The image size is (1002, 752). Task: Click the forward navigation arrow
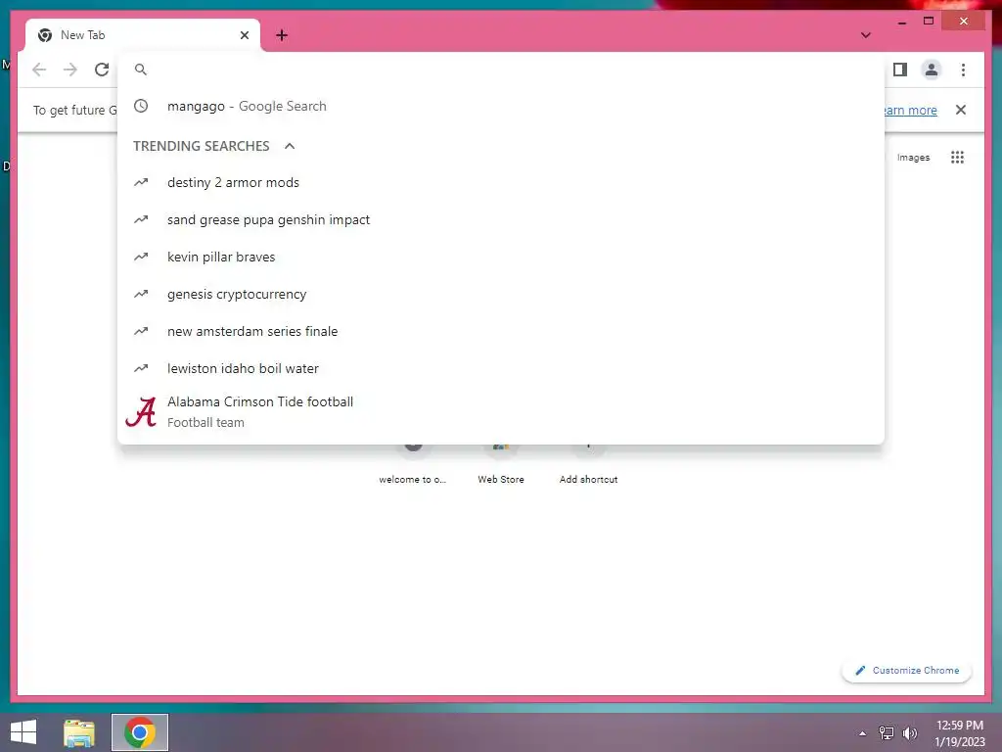pyautogui.click(x=70, y=70)
